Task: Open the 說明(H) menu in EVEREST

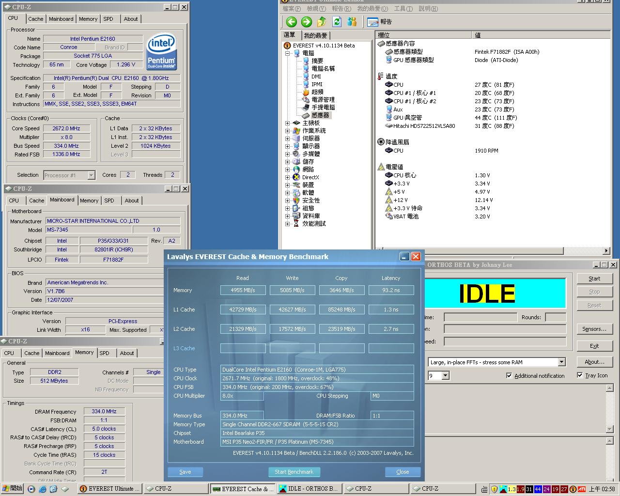Action: [x=428, y=9]
